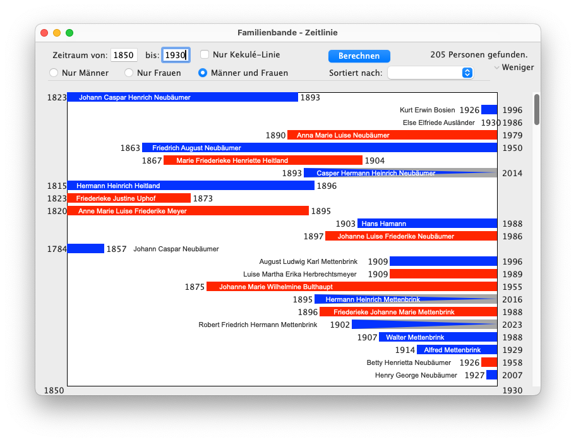Choose the Männer und Frauen option
This screenshot has width=576, height=442.
(x=203, y=73)
